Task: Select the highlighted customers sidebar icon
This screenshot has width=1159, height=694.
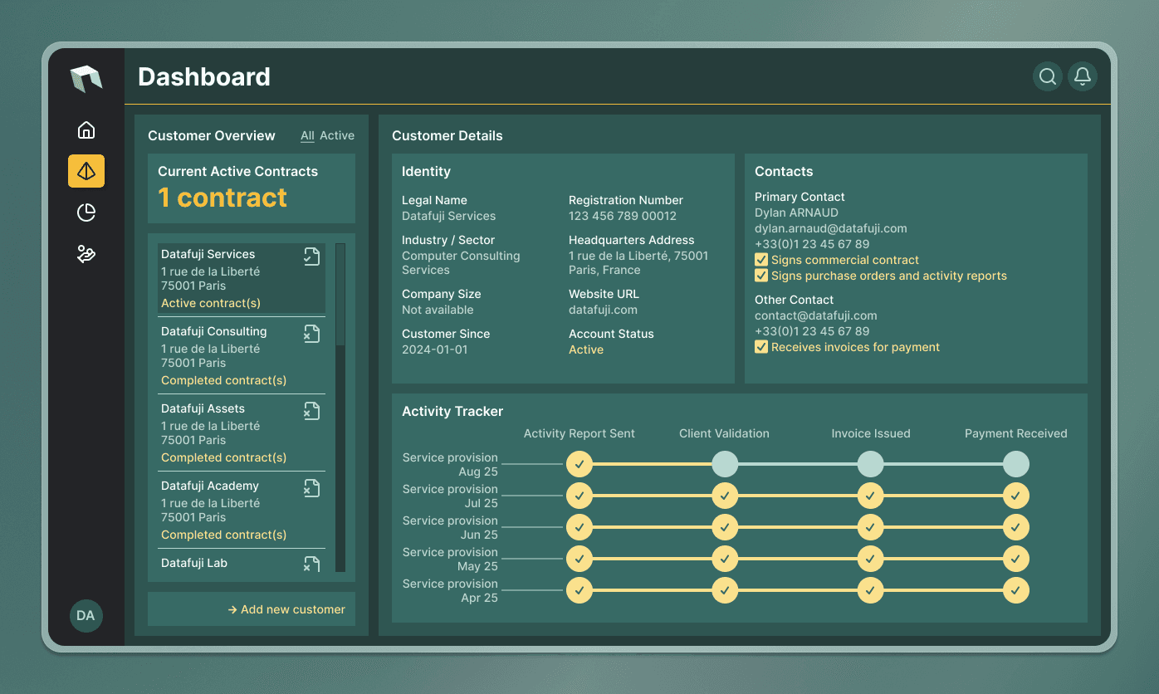Action: tap(86, 171)
